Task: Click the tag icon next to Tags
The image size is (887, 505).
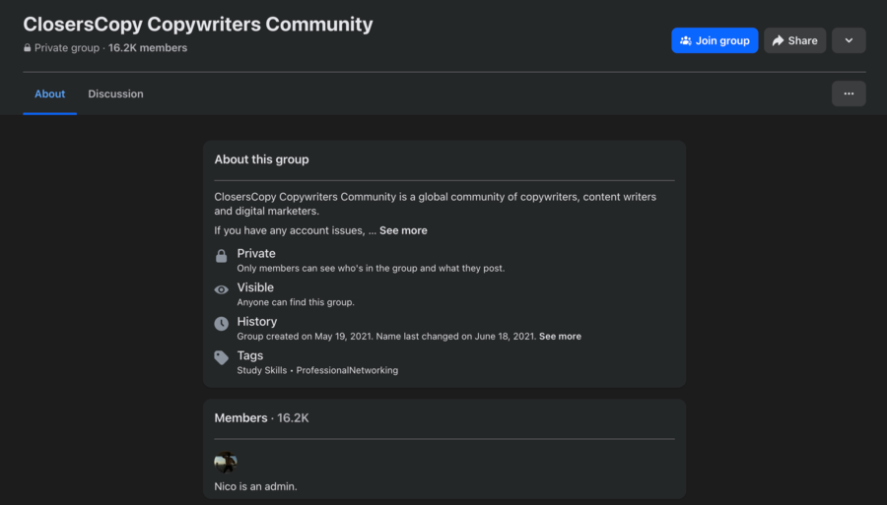Action: [221, 357]
